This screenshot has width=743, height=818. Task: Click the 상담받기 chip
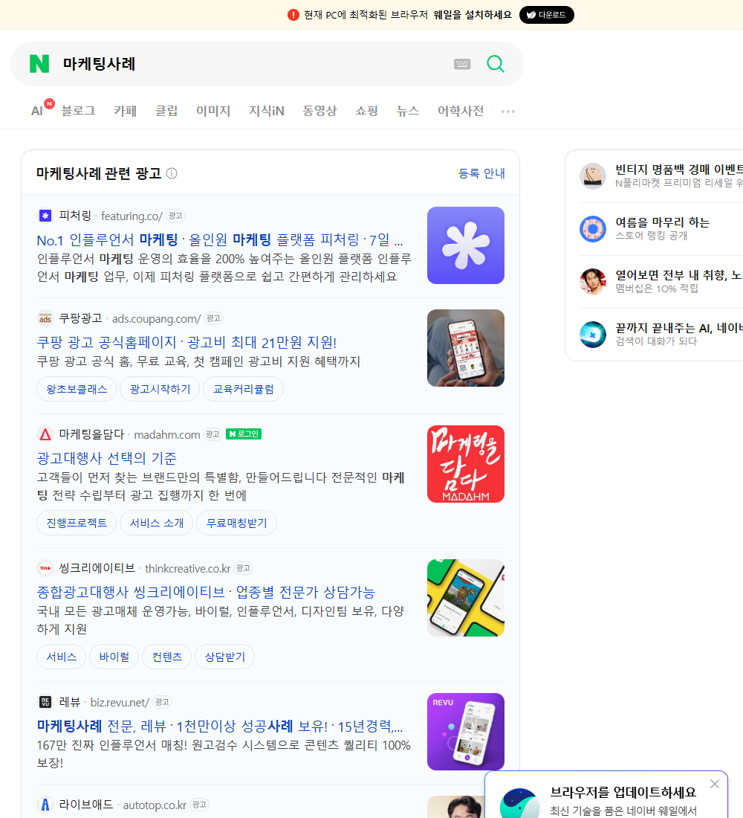tap(224, 657)
